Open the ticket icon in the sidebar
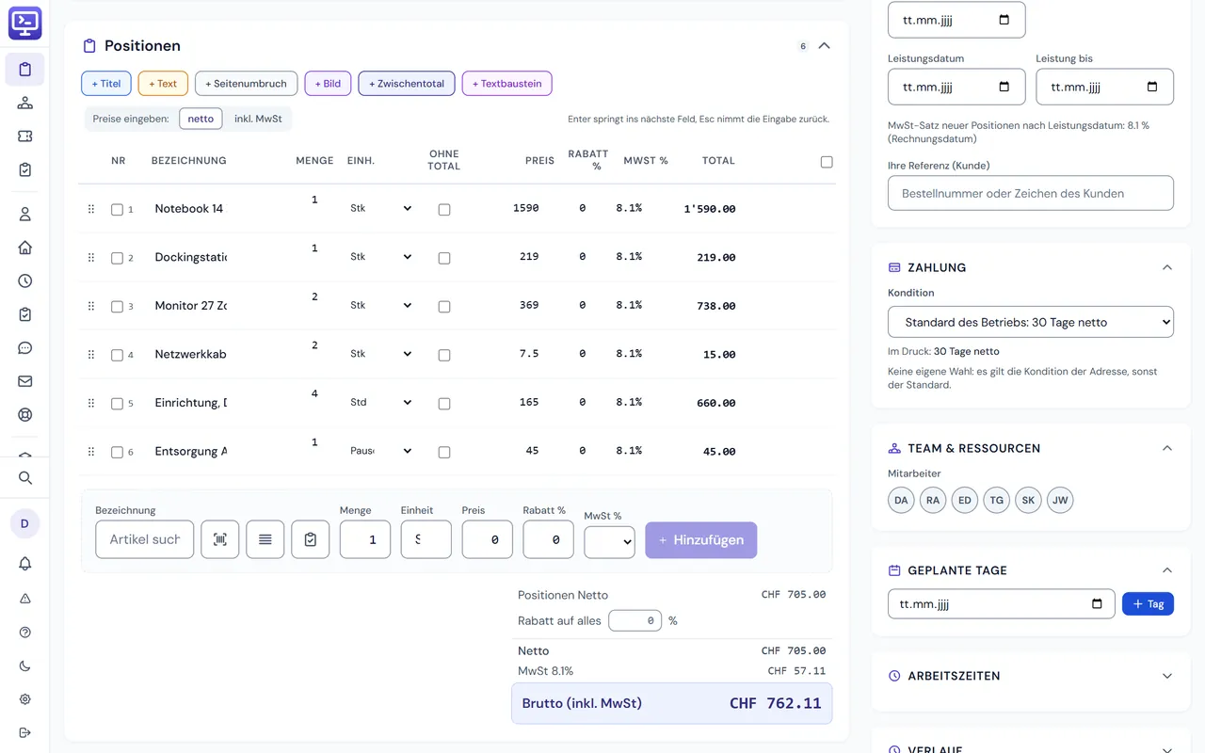Viewport: 1205px width, 753px height. tap(25, 136)
